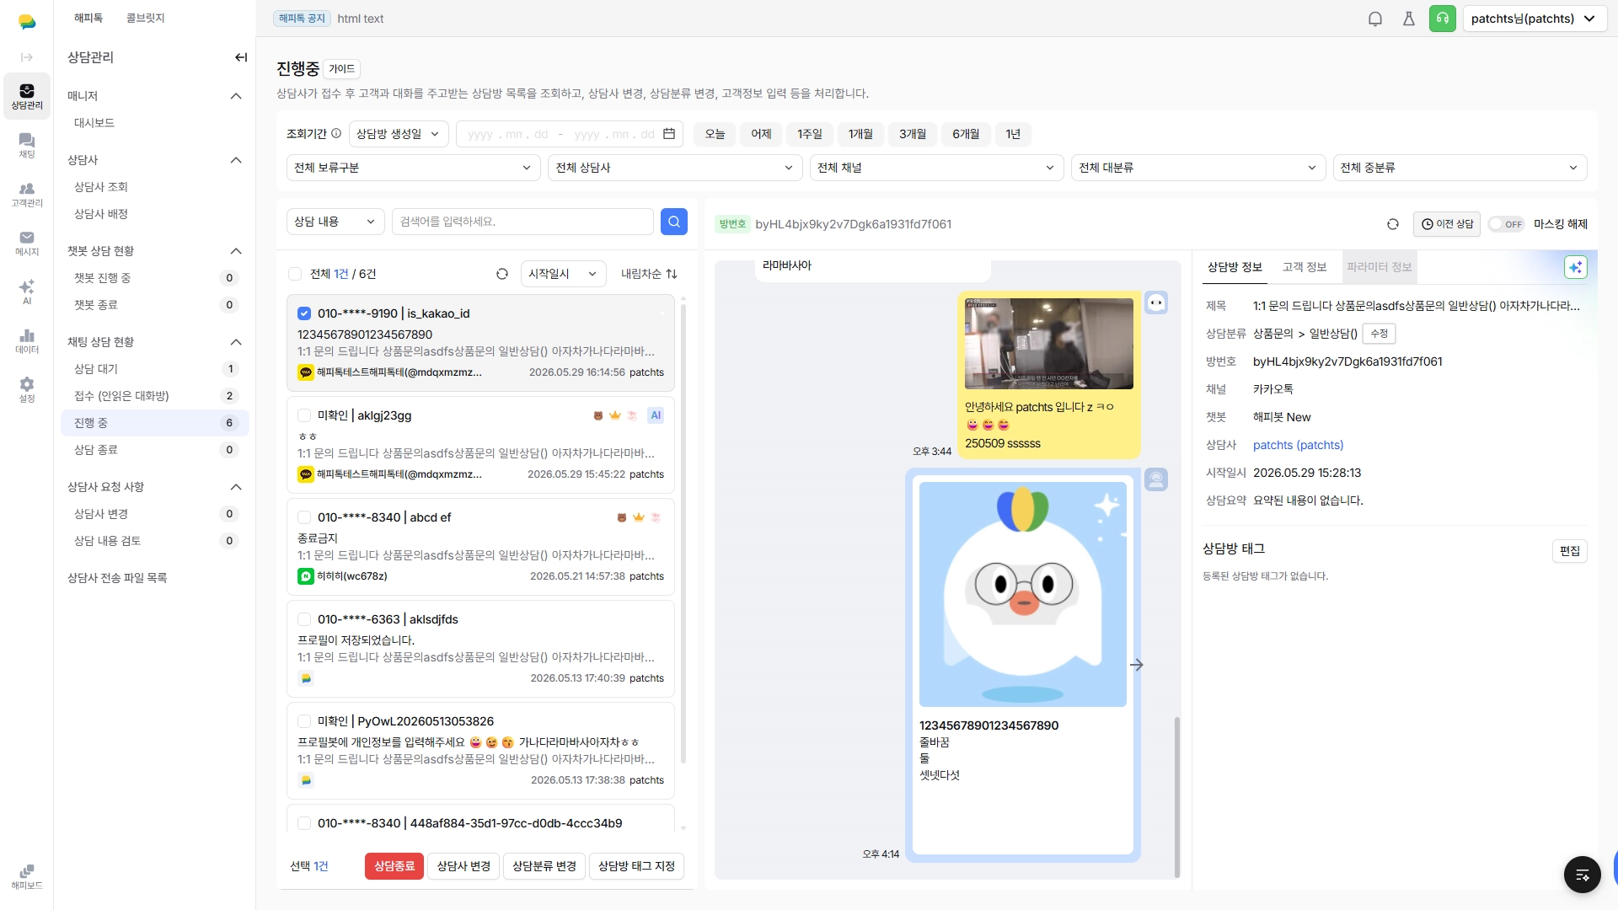Open the 상담방 생성일 dropdown
This screenshot has height=910, width=1618.
click(398, 134)
